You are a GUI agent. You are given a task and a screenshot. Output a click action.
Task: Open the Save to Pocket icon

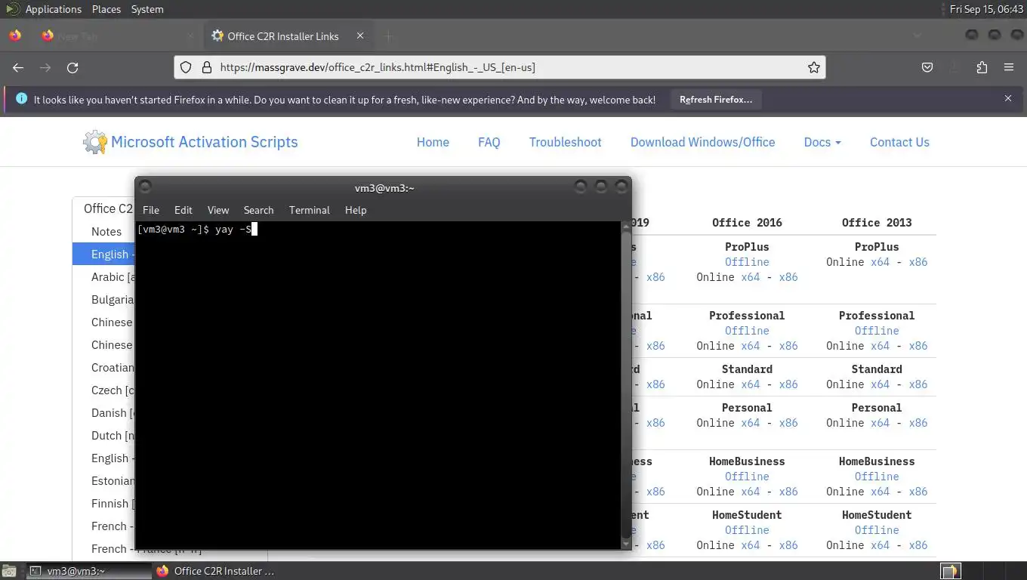pos(927,67)
